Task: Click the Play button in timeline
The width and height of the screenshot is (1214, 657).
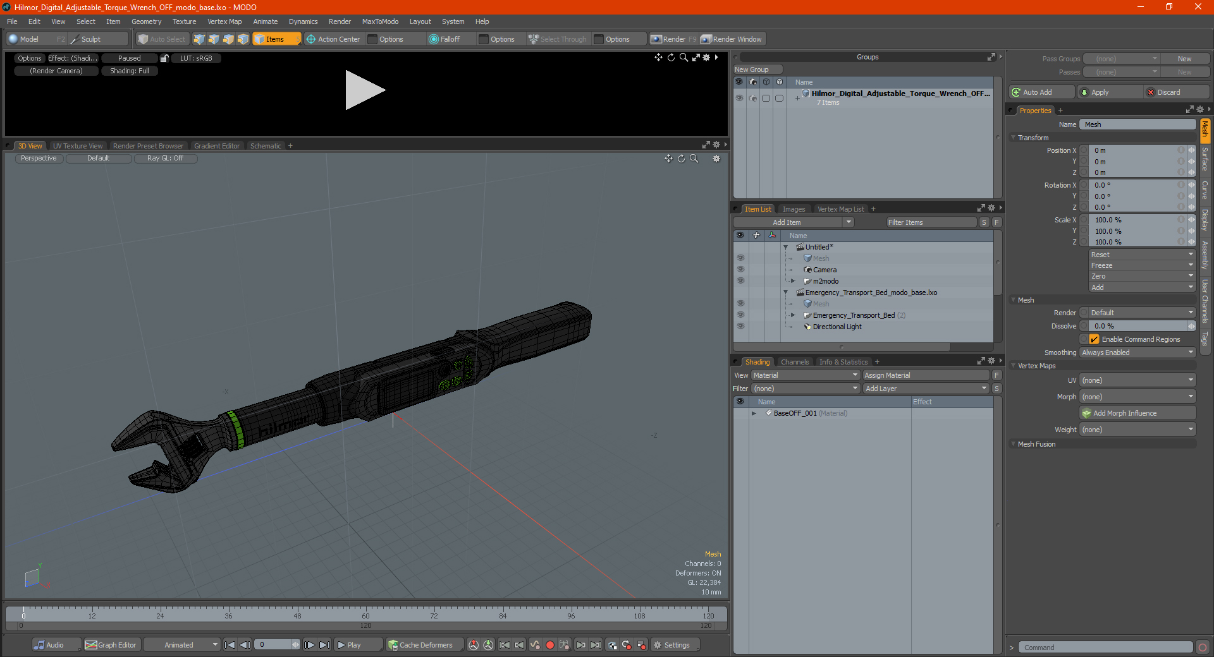Action: click(358, 645)
